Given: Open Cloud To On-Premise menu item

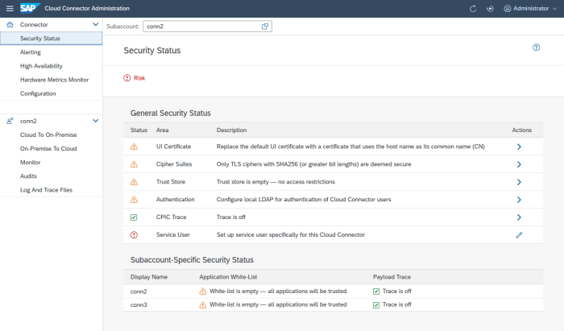Looking at the screenshot, I should point(48,134).
